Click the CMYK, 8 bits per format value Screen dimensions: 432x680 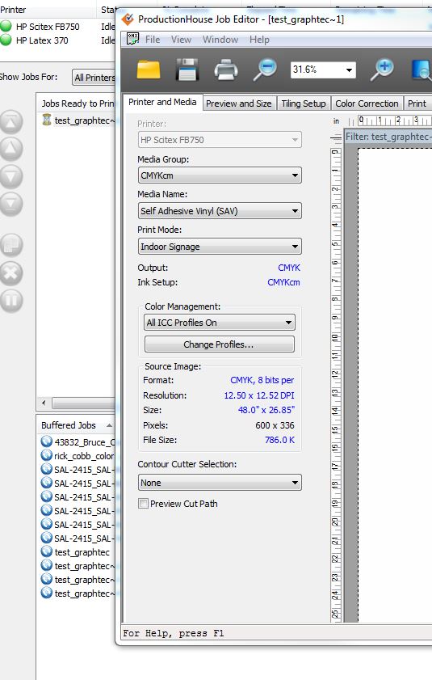click(262, 380)
